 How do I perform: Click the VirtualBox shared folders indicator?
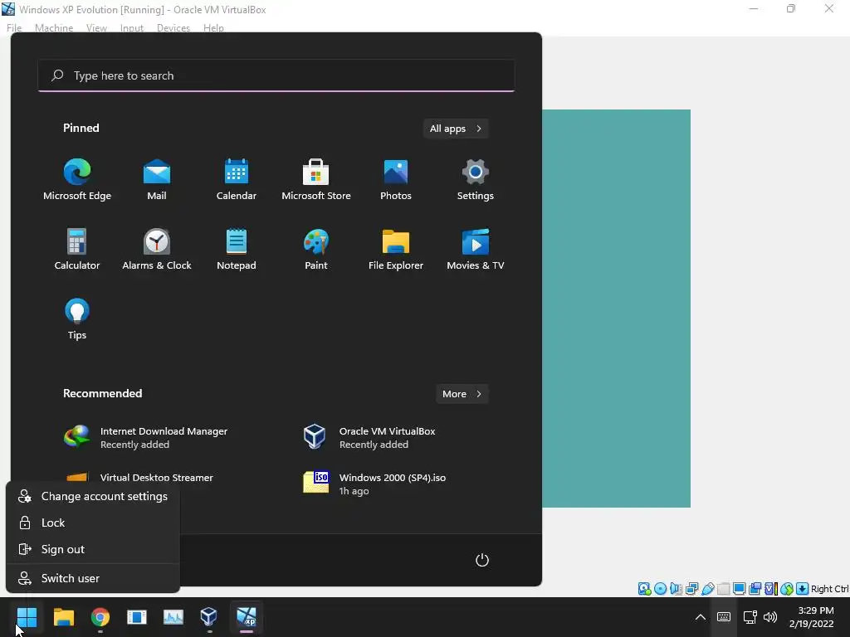723,589
